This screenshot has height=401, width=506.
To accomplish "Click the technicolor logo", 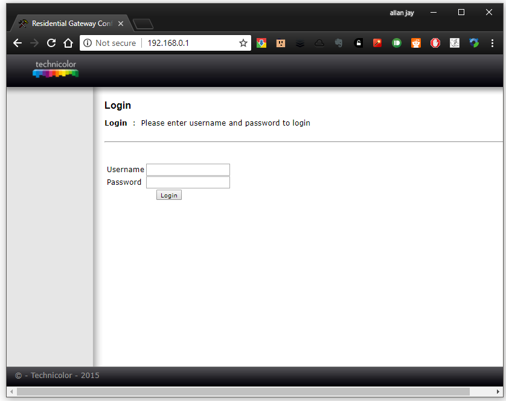I will point(56,69).
